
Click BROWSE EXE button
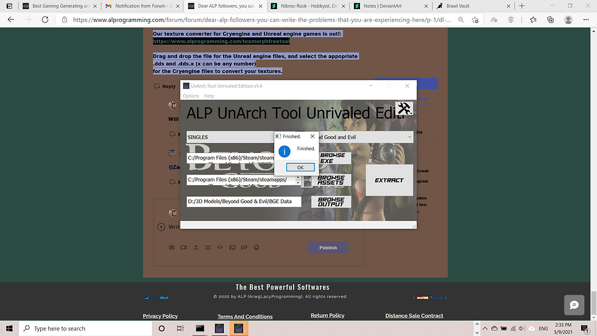point(333,158)
